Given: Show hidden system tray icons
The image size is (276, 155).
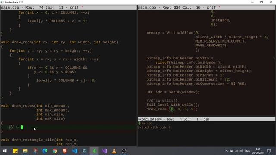Looking at the screenshot, I should click(x=227, y=151).
